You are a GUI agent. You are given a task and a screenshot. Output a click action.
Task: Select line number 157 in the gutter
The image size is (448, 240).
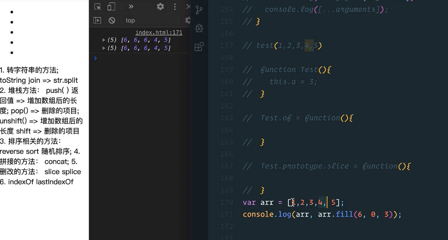pos(227,45)
